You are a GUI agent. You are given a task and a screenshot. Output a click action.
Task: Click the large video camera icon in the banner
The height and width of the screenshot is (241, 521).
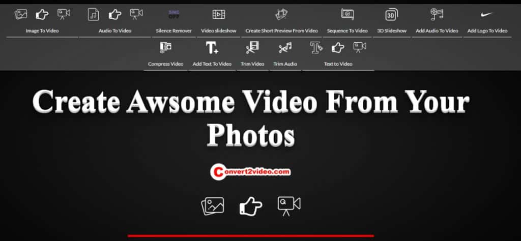click(289, 206)
